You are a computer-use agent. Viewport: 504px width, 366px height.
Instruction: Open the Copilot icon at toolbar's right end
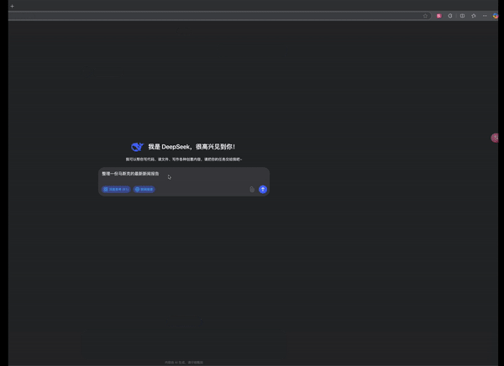click(496, 16)
